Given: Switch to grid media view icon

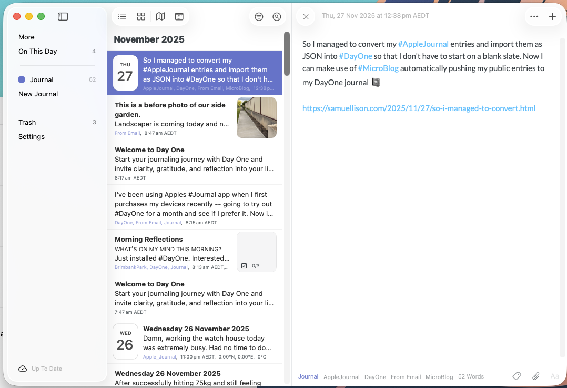Looking at the screenshot, I should [x=141, y=17].
